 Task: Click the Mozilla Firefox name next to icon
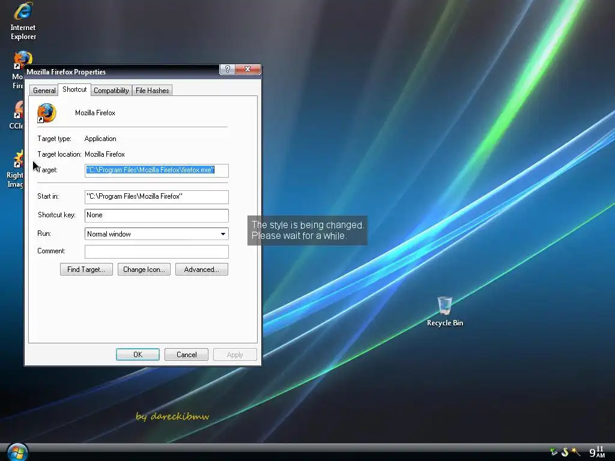click(x=95, y=113)
